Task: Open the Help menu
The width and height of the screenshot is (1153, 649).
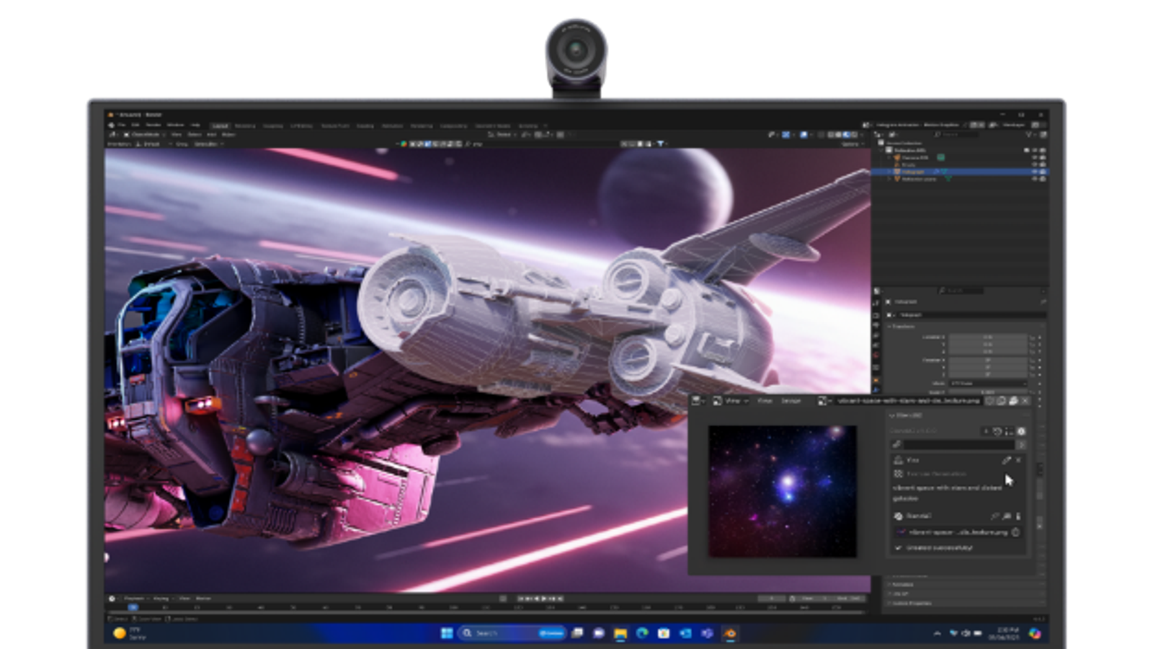Action: [x=195, y=125]
